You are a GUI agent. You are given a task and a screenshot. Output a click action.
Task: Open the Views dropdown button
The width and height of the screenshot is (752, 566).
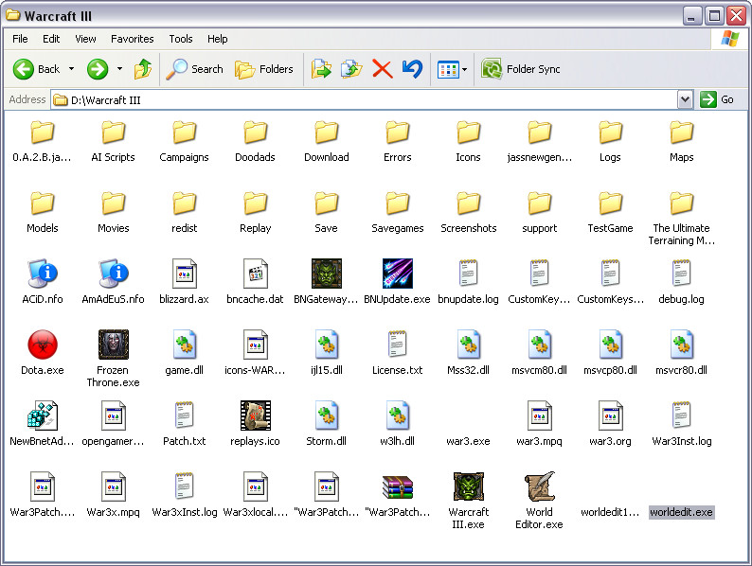(x=464, y=69)
